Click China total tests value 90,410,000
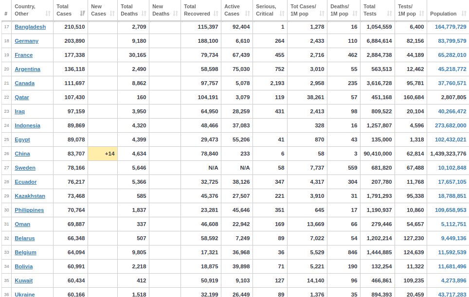 (378, 154)
